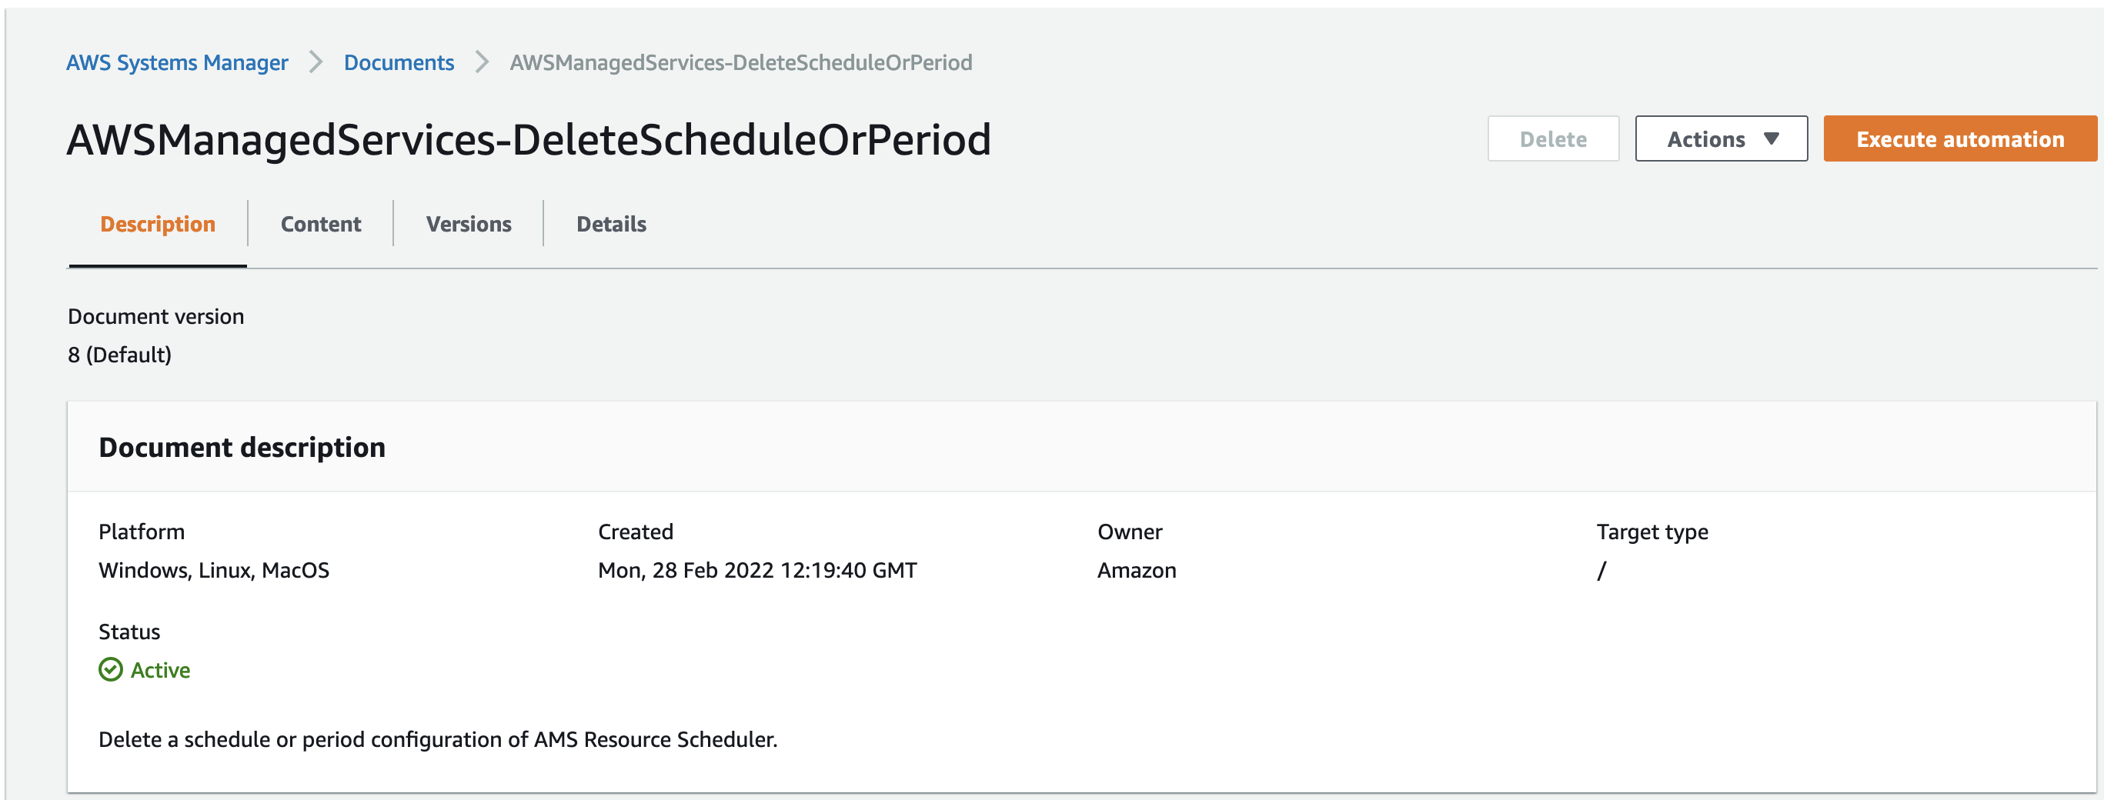Switch to the Versions tab
Image resolution: width=2104 pixels, height=800 pixels.
pos(468,223)
